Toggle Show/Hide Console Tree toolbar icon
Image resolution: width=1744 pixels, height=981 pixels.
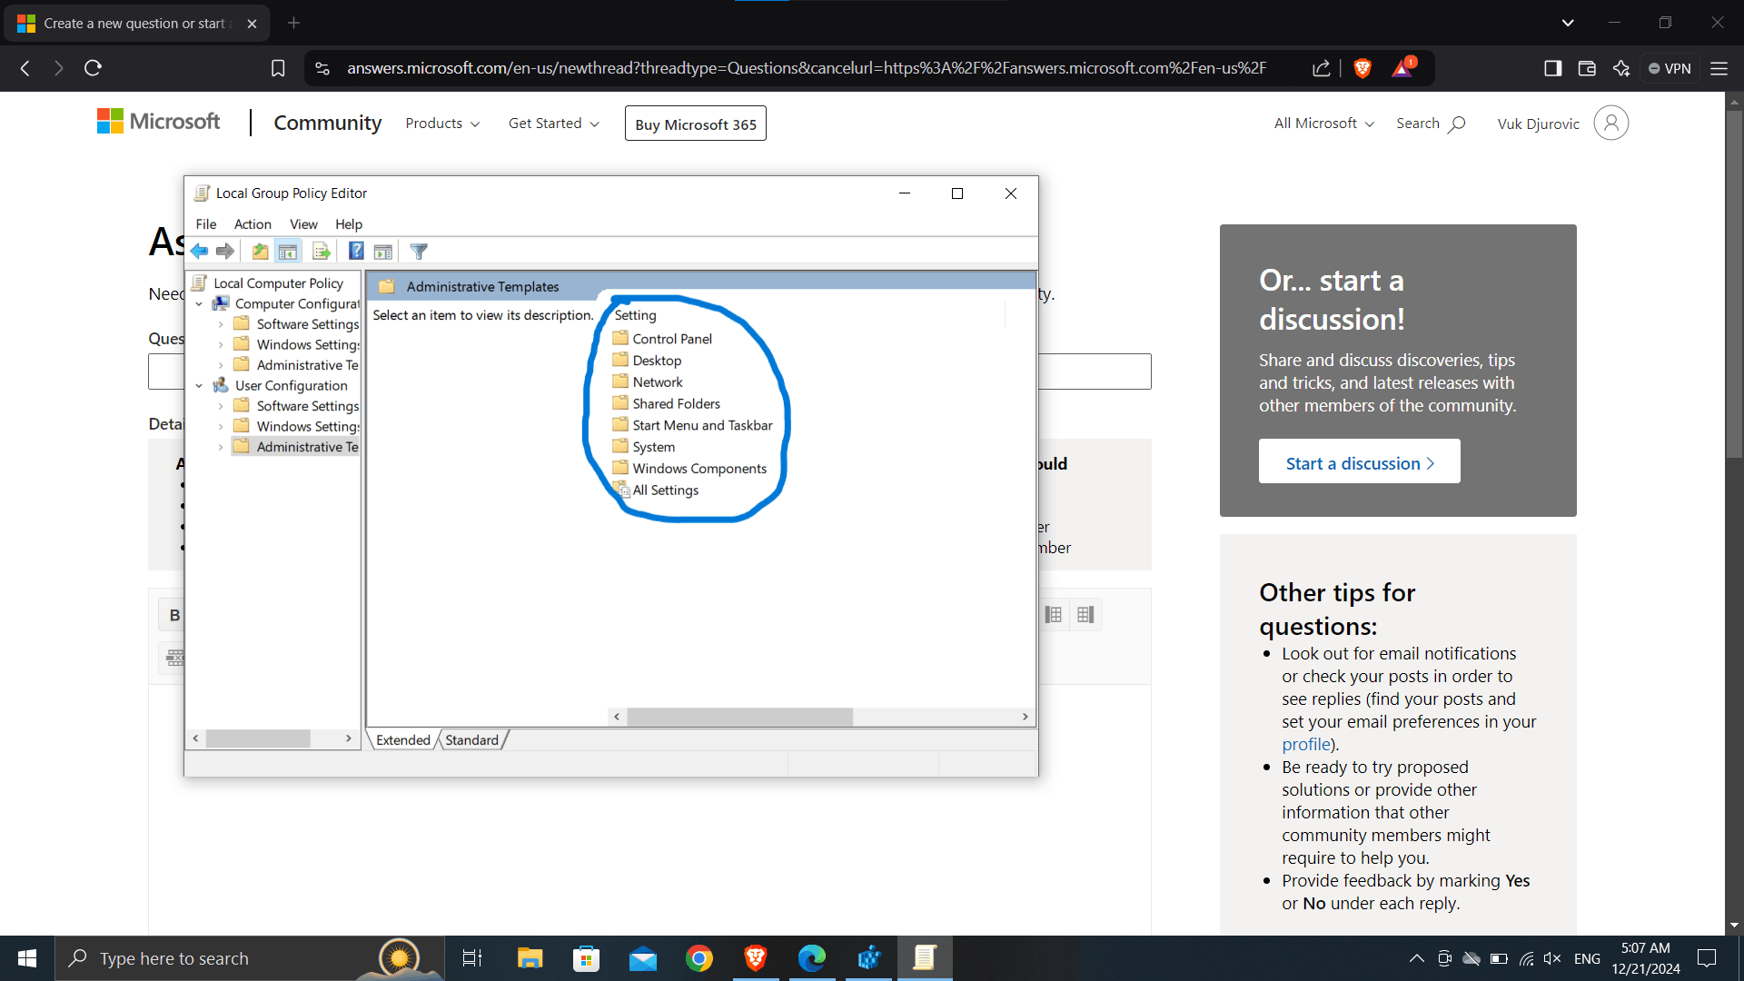pyautogui.click(x=288, y=252)
